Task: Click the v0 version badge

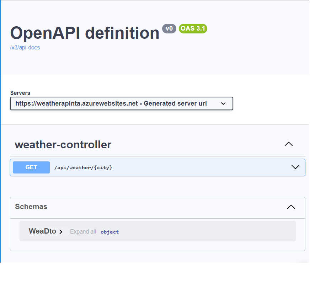Action: click(169, 28)
